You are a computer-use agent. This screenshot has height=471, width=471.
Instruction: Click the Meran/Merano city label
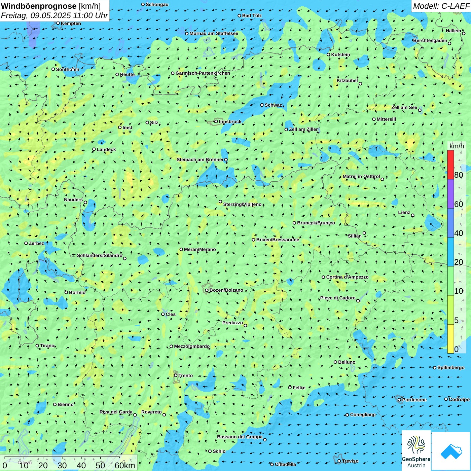[200, 249]
